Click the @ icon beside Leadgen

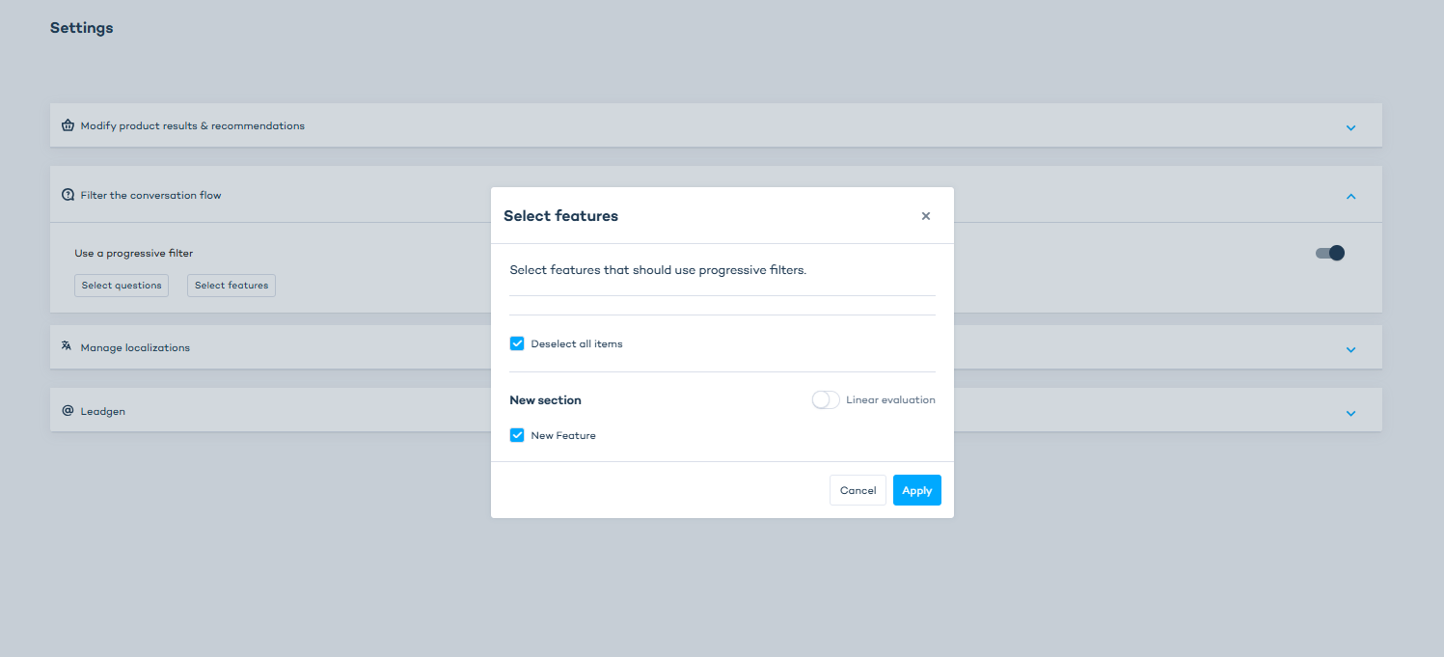(x=68, y=411)
